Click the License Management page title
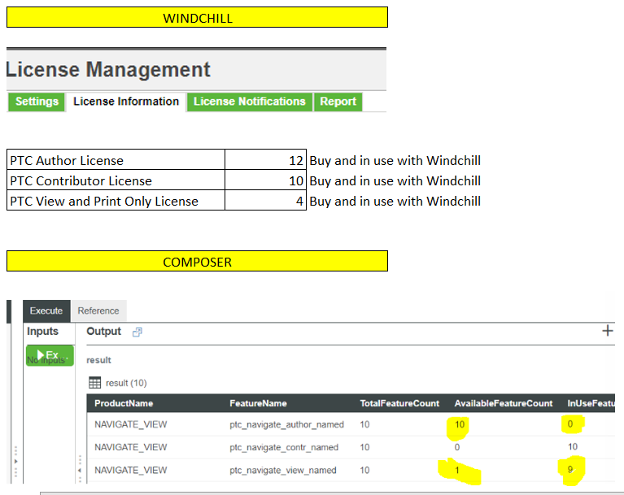This screenshot has height=495, width=624. point(108,70)
